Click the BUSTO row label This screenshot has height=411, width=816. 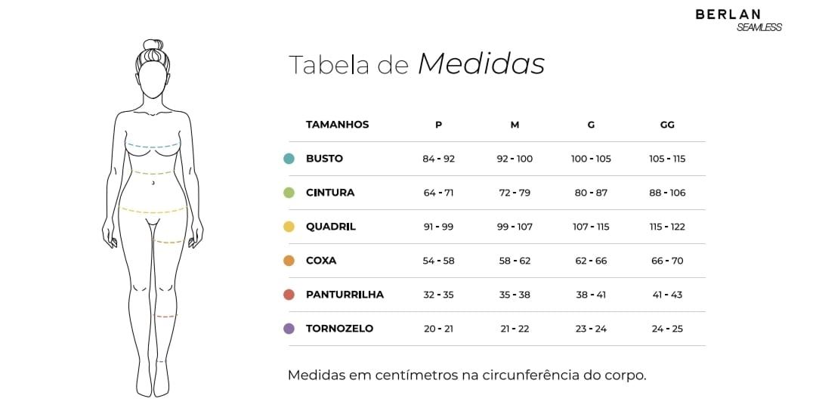coord(324,159)
